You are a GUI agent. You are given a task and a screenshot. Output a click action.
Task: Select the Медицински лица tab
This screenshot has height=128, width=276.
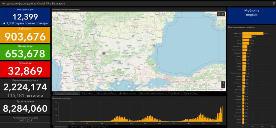click(190, 93)
